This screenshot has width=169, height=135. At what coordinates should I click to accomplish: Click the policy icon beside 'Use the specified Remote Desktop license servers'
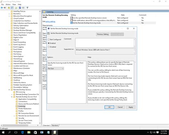[x=71, y=18]
